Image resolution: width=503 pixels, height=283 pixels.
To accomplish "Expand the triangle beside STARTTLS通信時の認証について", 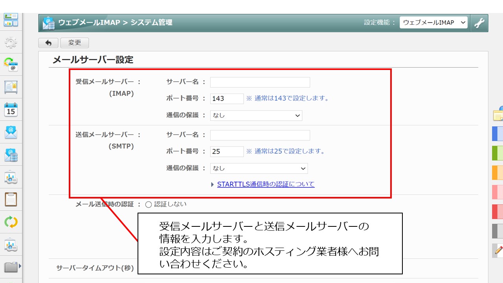I will pyautogui.click(x=213, y=184).
